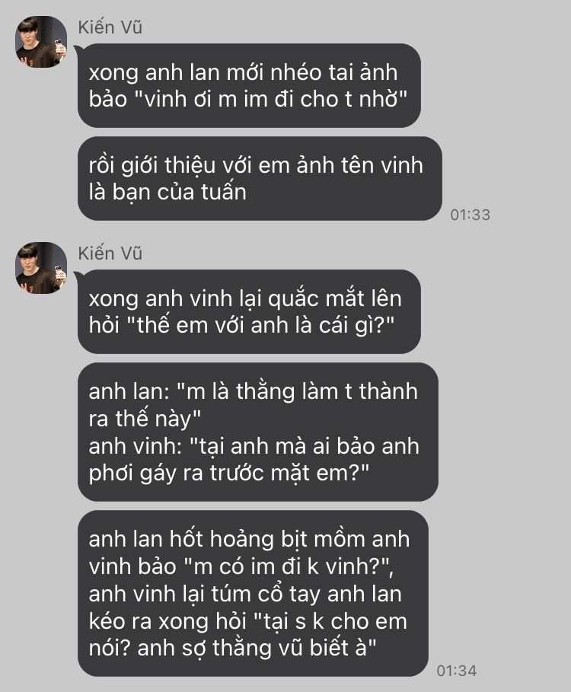Open the first Kiến Vũ profile avatar
The width and height of the screenshot is (571, 692).
click(41, 42)
